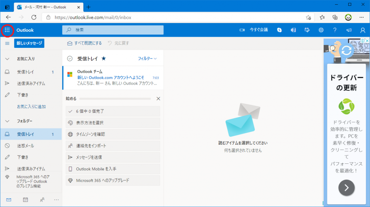Open the フィルター dropdown
The width and height of the screenshot is (370, 207).
pyautogui.click(x=147, y=59)
